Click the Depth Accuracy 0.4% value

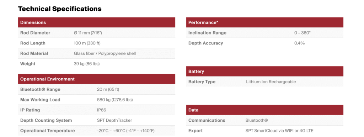299,43
